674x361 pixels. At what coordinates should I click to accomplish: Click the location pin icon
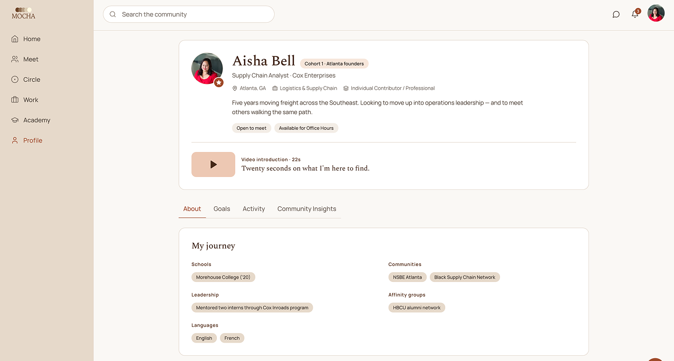point(235,88)
